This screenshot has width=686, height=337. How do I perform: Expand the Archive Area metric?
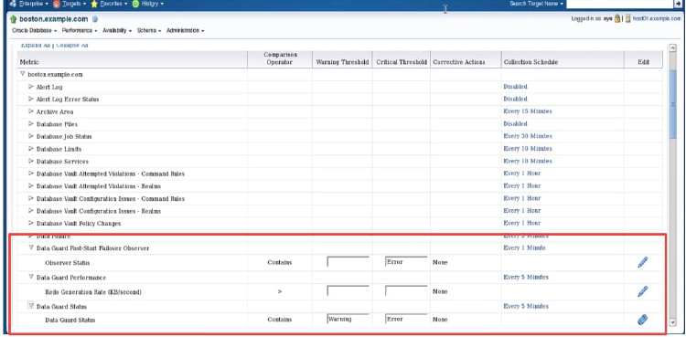(31, 111)
